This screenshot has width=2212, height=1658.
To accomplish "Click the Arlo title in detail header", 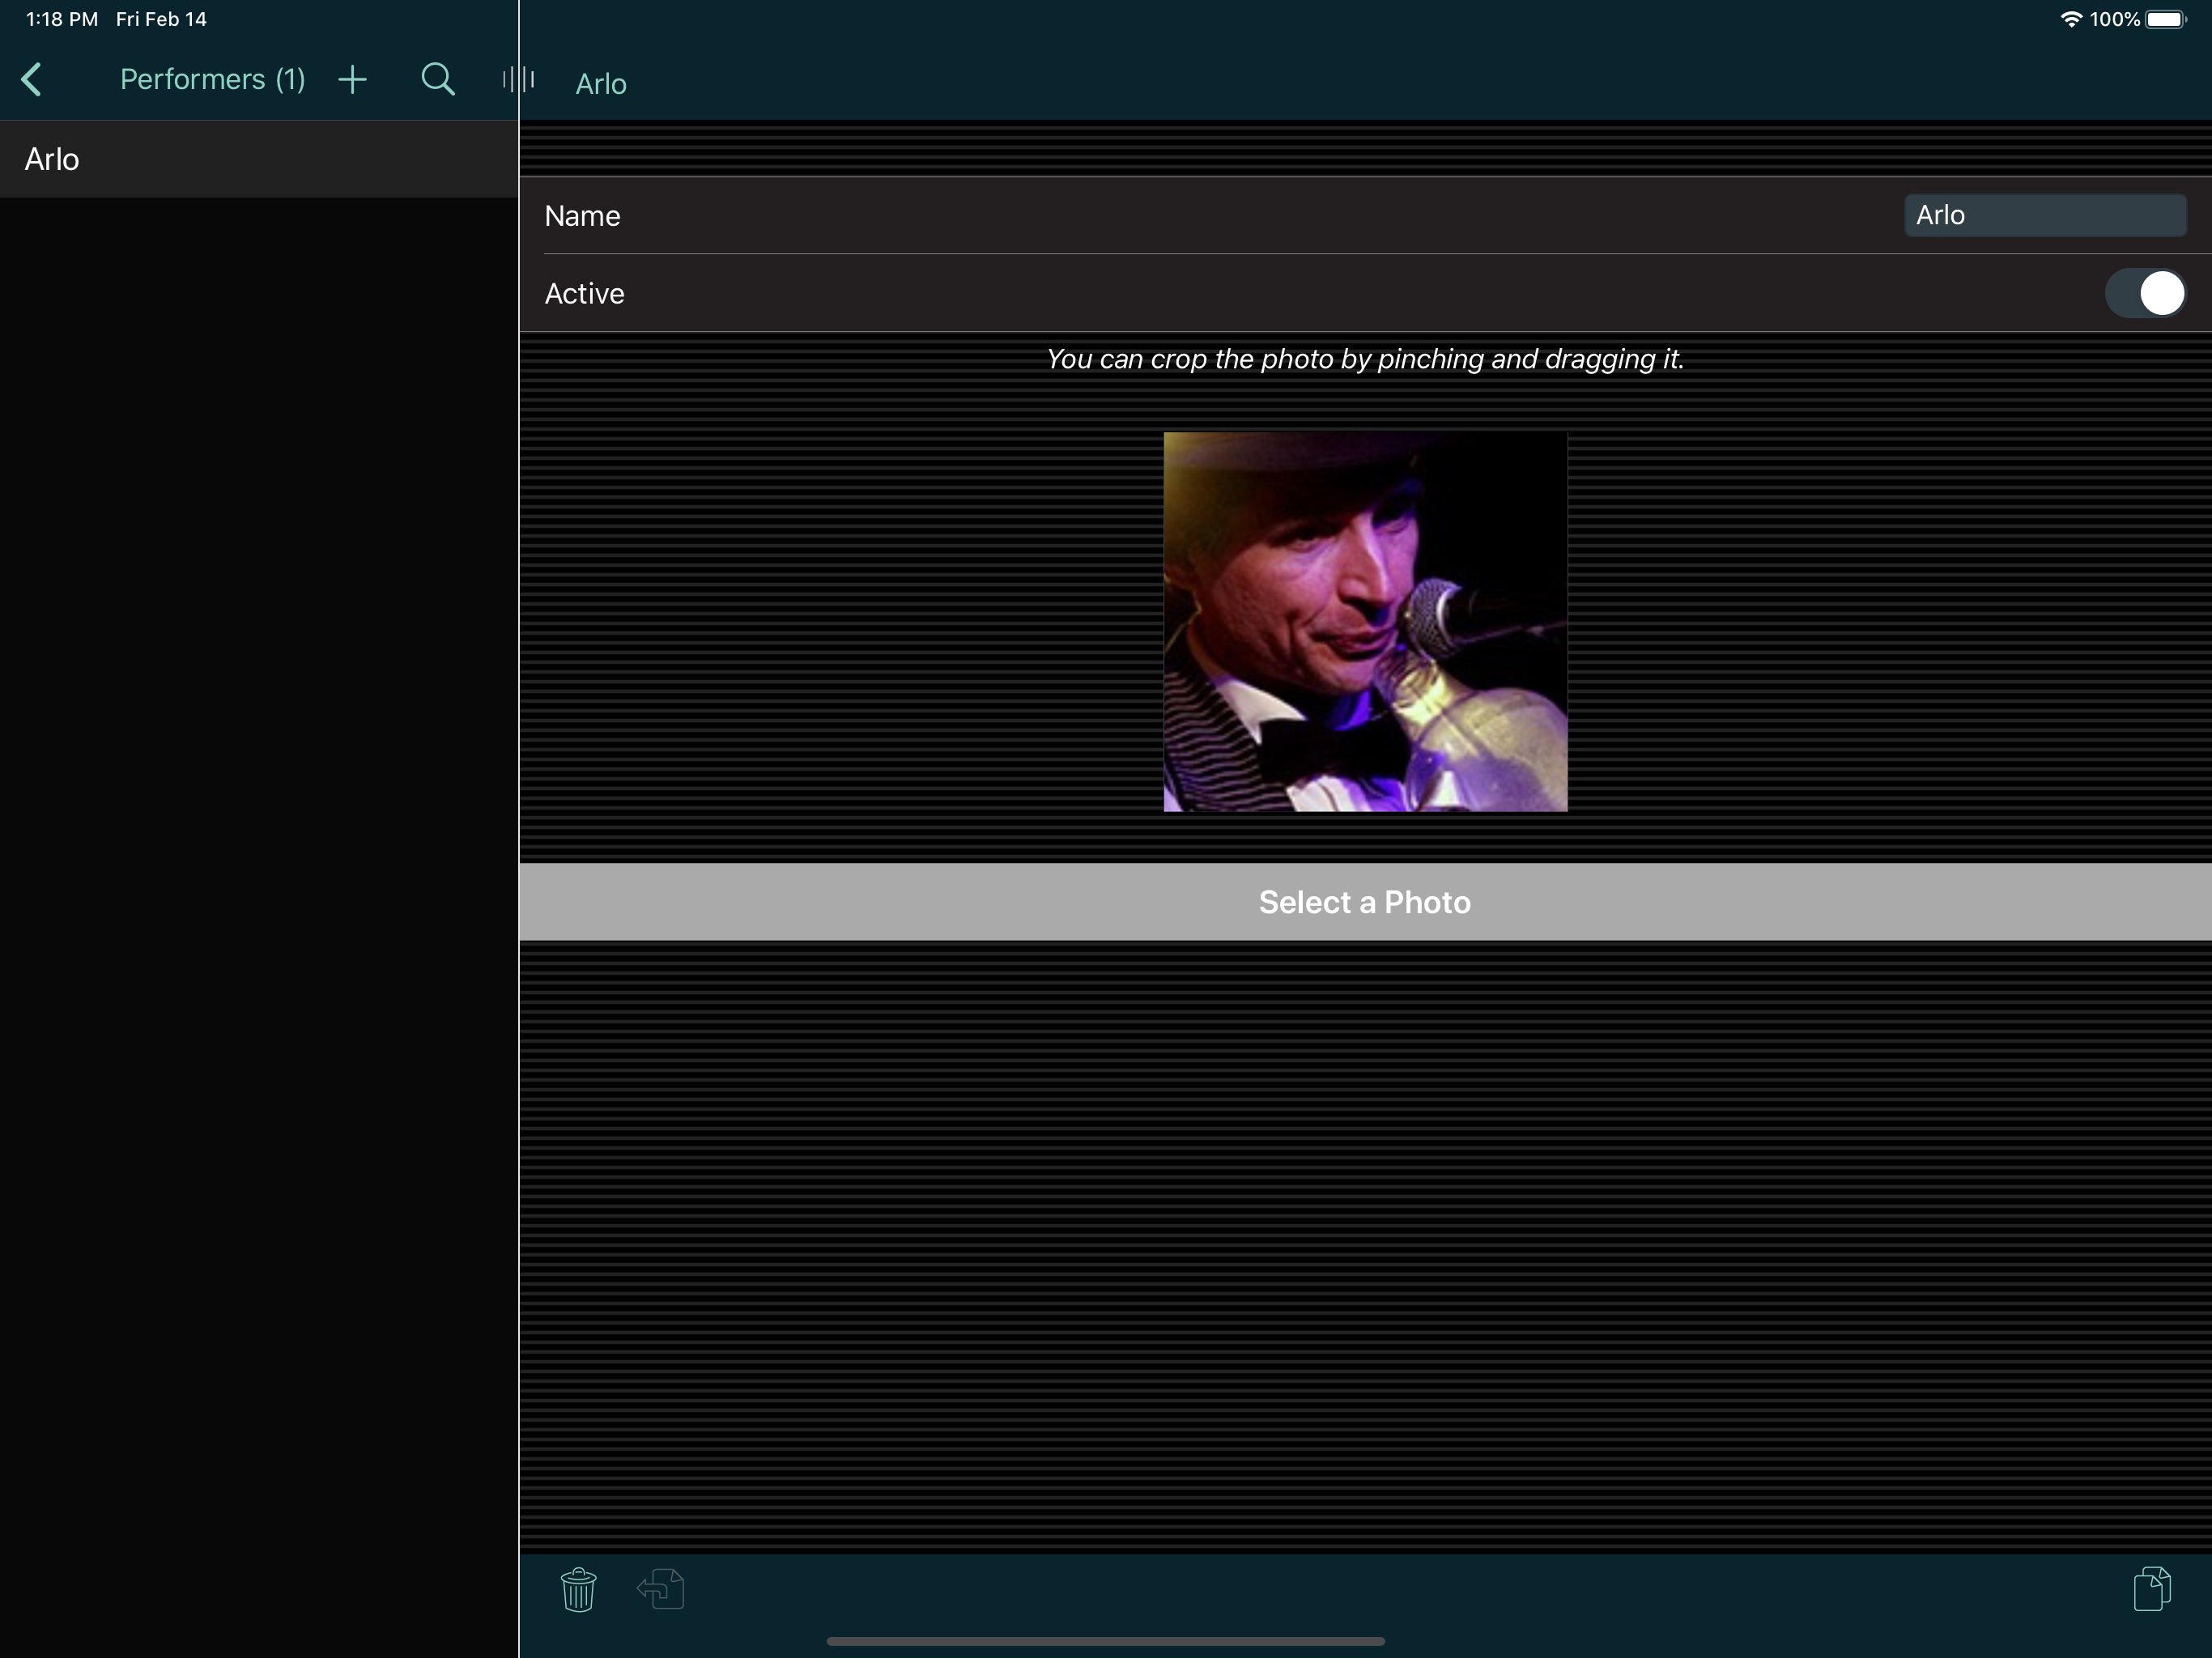I will tap(601, 84).
